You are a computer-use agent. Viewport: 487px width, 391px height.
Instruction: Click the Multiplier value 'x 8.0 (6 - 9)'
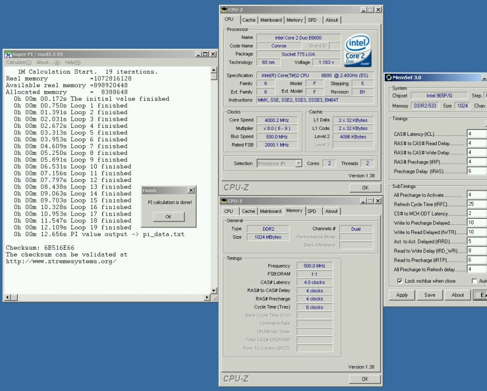tap(277, 128)
